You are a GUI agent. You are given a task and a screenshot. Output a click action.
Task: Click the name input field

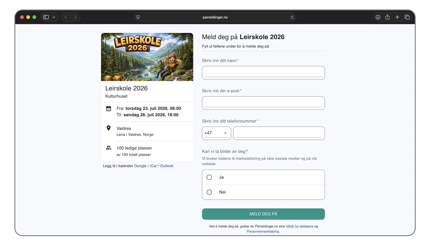click(x=263, y=73)
